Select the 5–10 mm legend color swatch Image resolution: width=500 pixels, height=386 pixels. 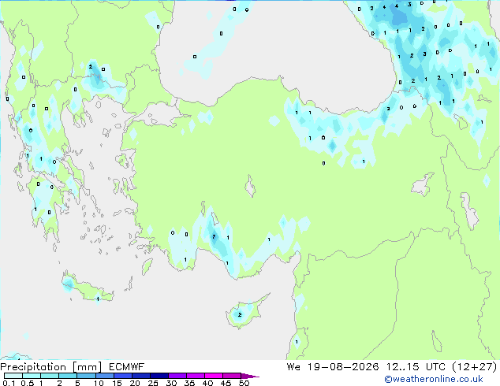[x=86, y=376]
